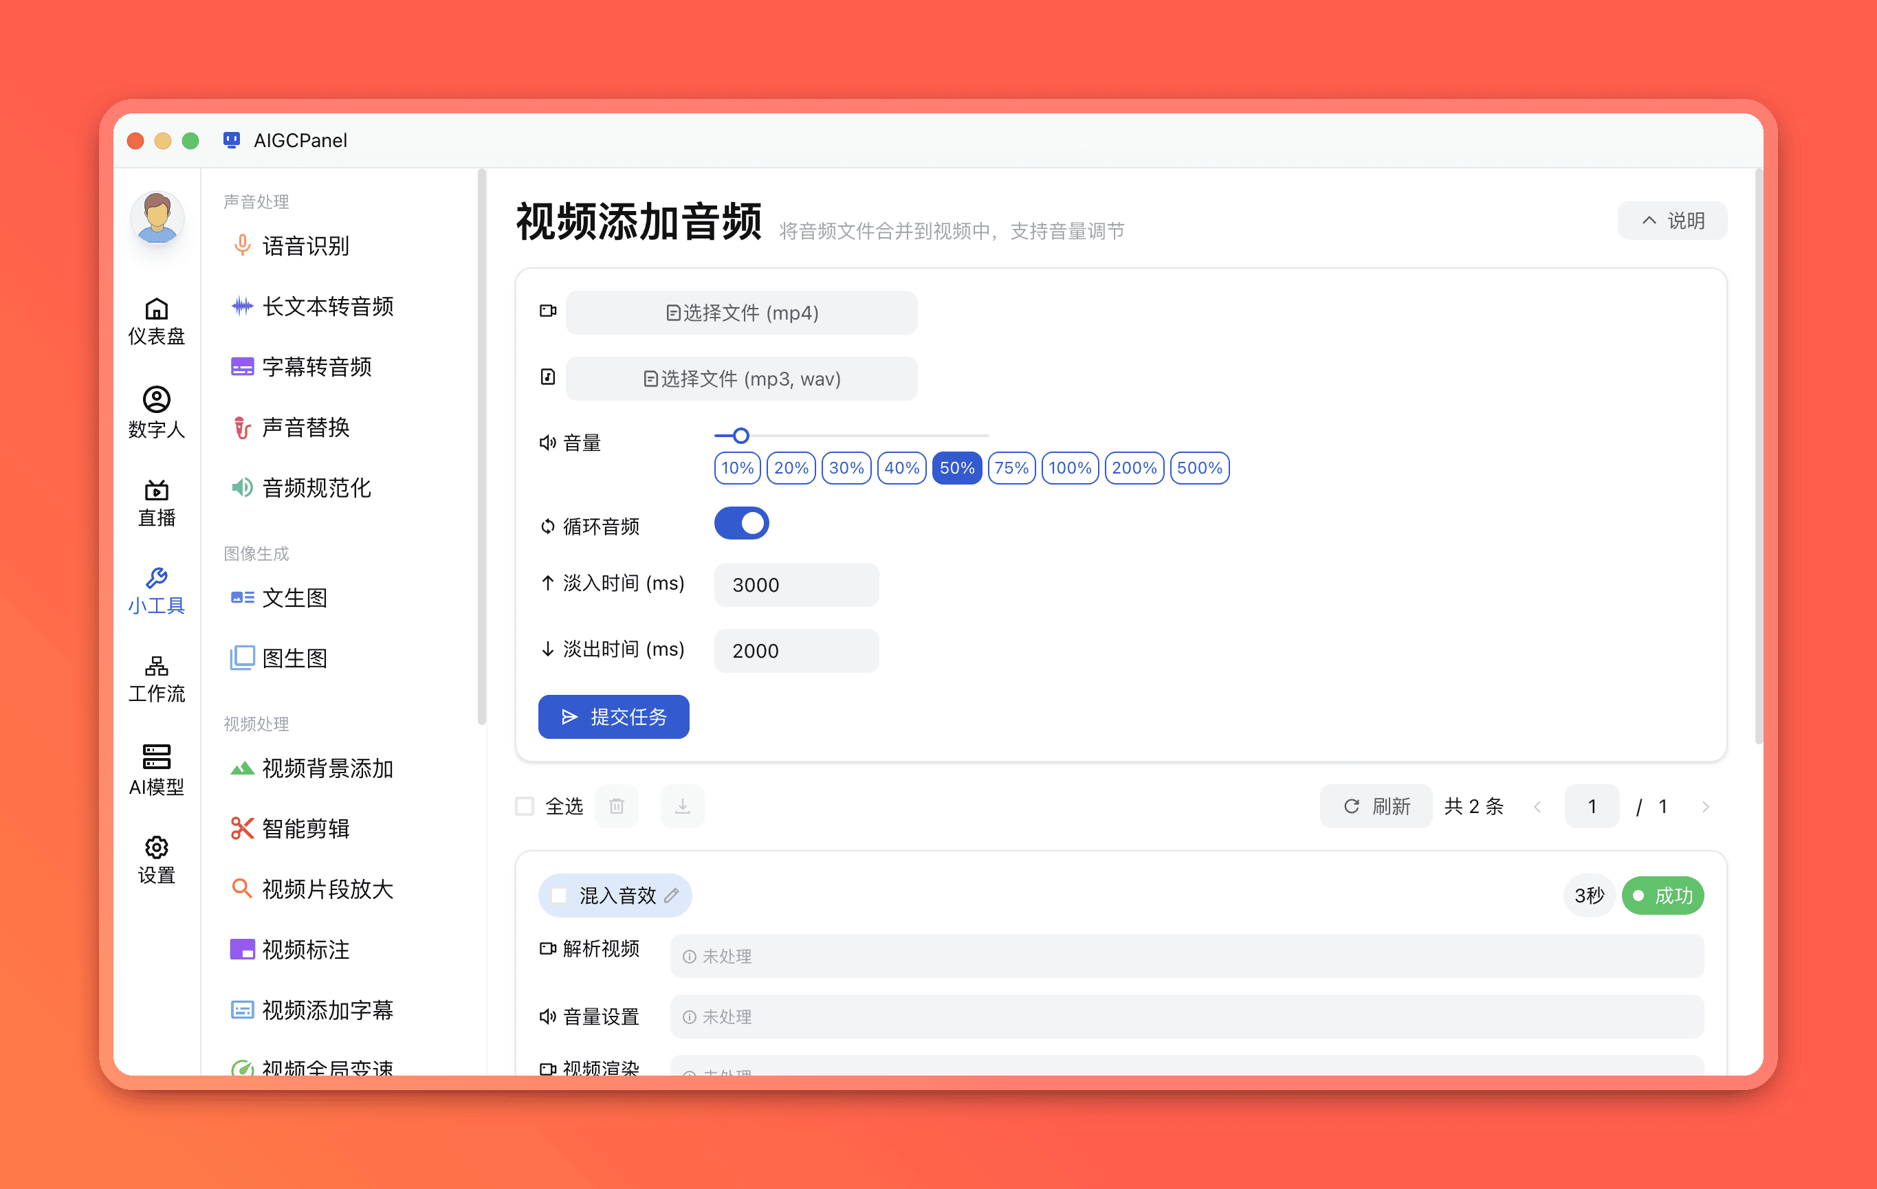Click the 音量 volume slider handle
The image size is (1877, 1189).
[x=741, y=436]
